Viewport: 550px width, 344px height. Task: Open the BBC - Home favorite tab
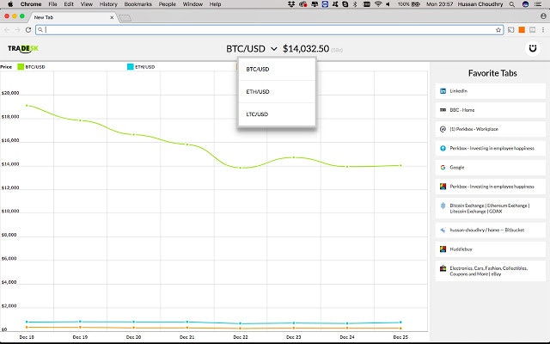click(491, 110)
